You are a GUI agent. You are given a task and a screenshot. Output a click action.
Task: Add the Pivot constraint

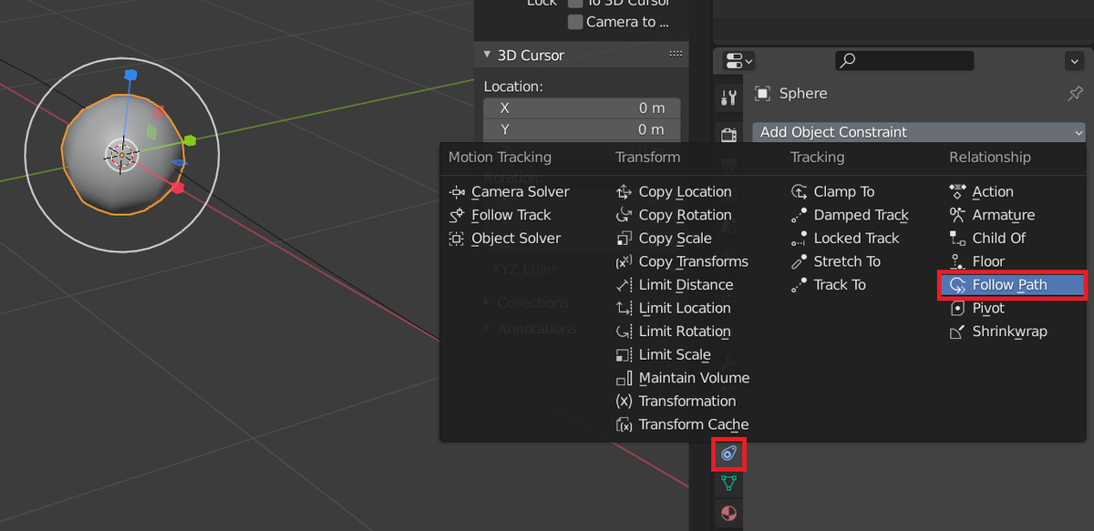[x=976, y=308]
